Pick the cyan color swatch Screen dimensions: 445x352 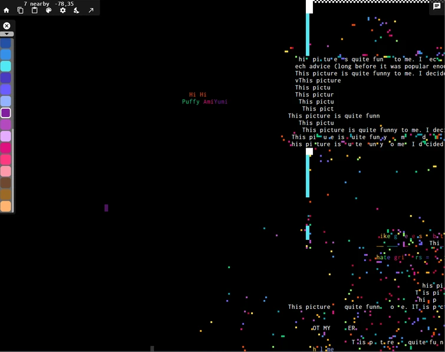point(6,66)
